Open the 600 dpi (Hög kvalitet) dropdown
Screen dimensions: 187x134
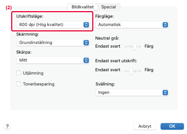pyautogui.click(x=53, y=25)
